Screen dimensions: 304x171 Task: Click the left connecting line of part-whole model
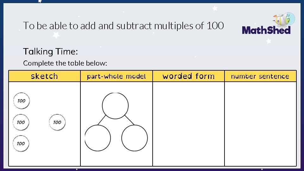(x=102, y=120)
